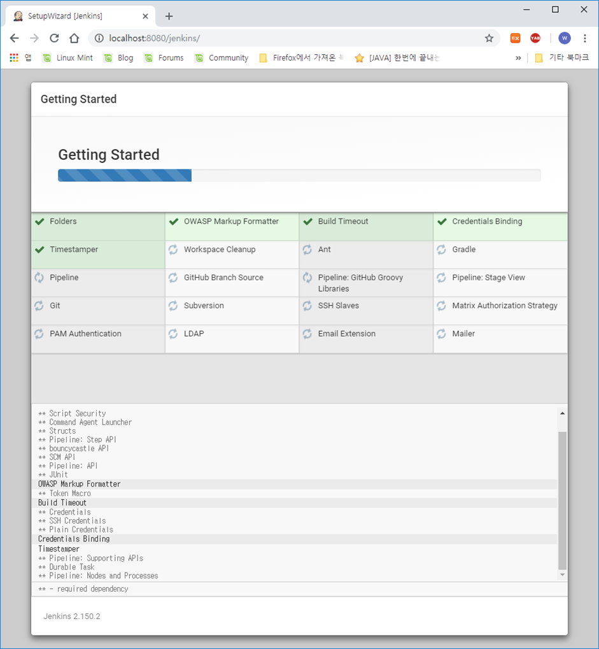This screenshot has height=649, width=599.
Task: Click the site information icon
Action: click(99, 38)
